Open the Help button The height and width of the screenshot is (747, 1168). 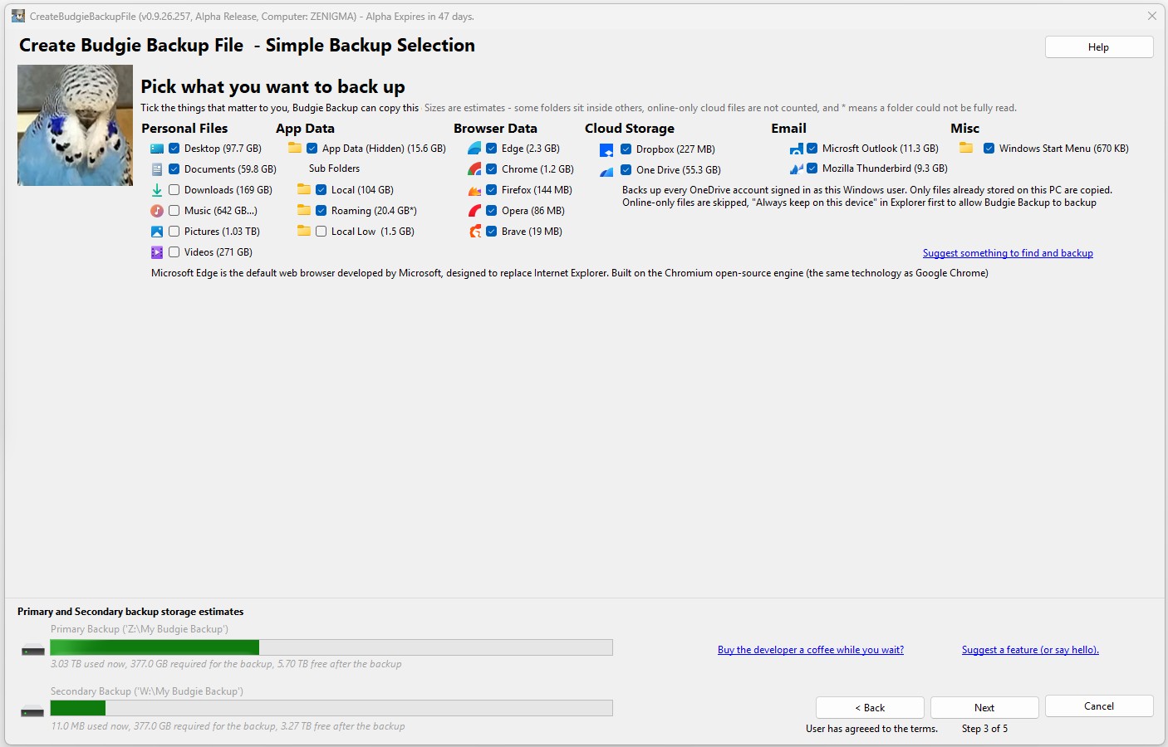pyautogui.click(x=1099, y=47)
